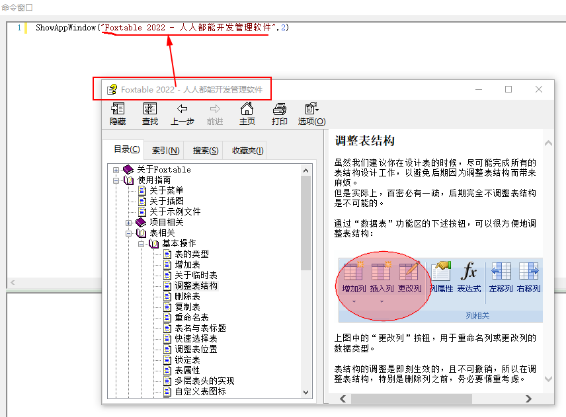Click the content pane scroll-right arrow

point(528,398)
